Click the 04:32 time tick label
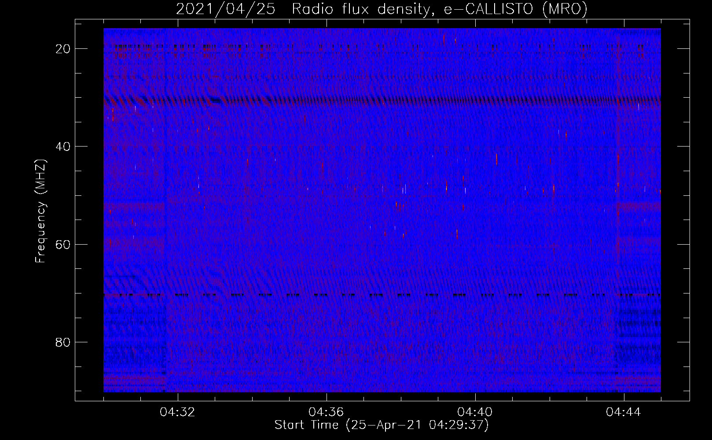The image size is (712, 440). click(x=177, y=412)
